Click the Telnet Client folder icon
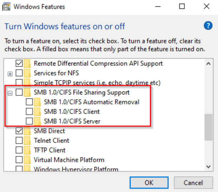Screen dimensions: 218x192 click(27, 141)
